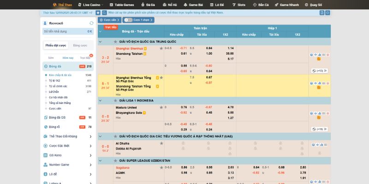Open the Đá Gà menu
Screen dimensions: 369x184
(x=148, y=5)
